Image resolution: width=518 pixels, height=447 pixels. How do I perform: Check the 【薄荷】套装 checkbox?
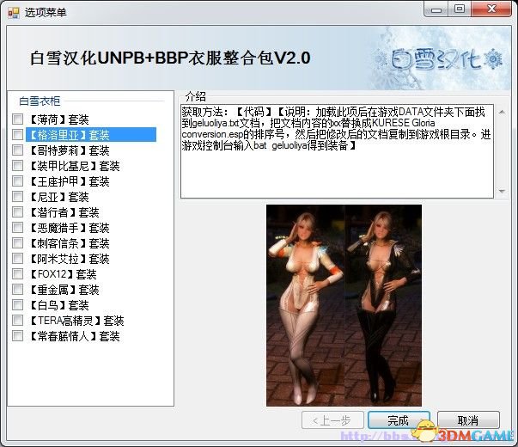click(x=17, y=119)
